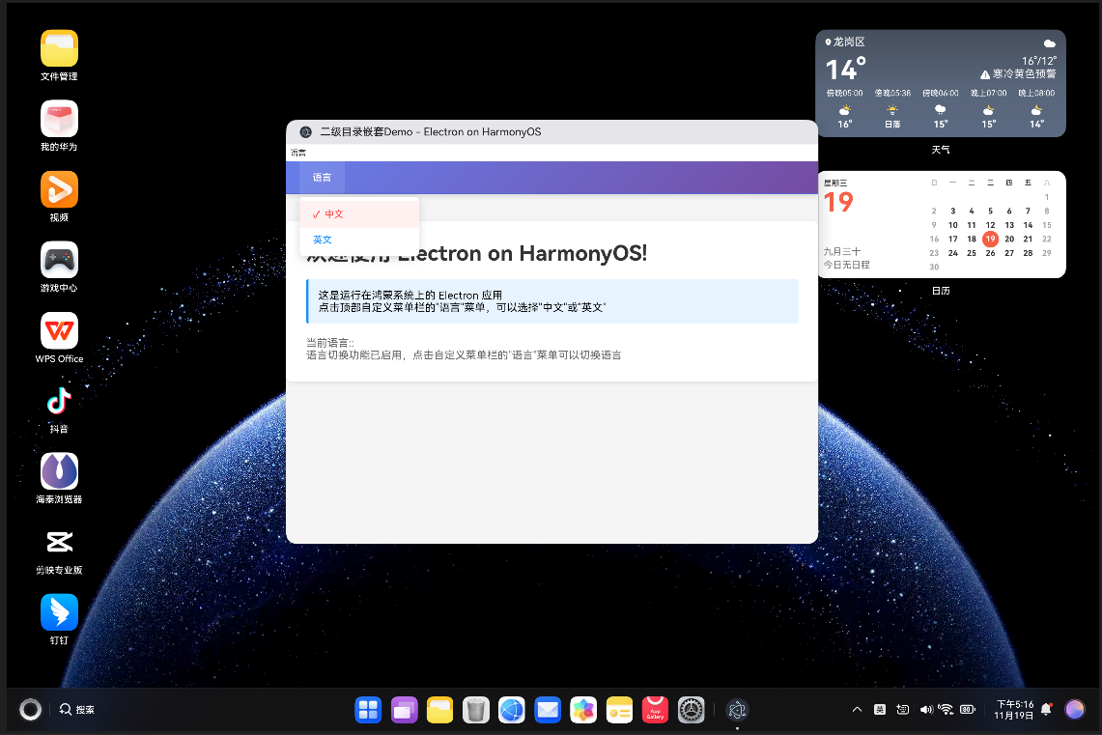Click 今日无日程 in the calendar widget
Image resolution: width=1102 pixels, height=735 pixels.
point(847,265)
